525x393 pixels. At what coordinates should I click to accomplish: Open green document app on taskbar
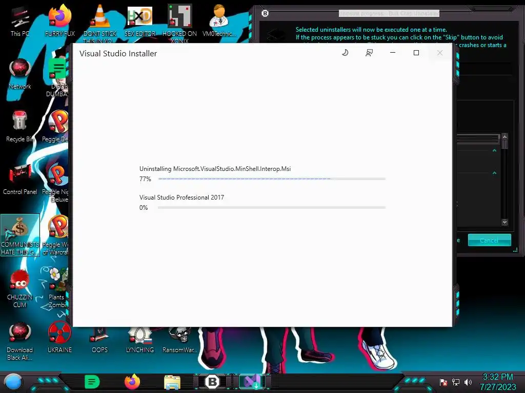pos(92,382)
